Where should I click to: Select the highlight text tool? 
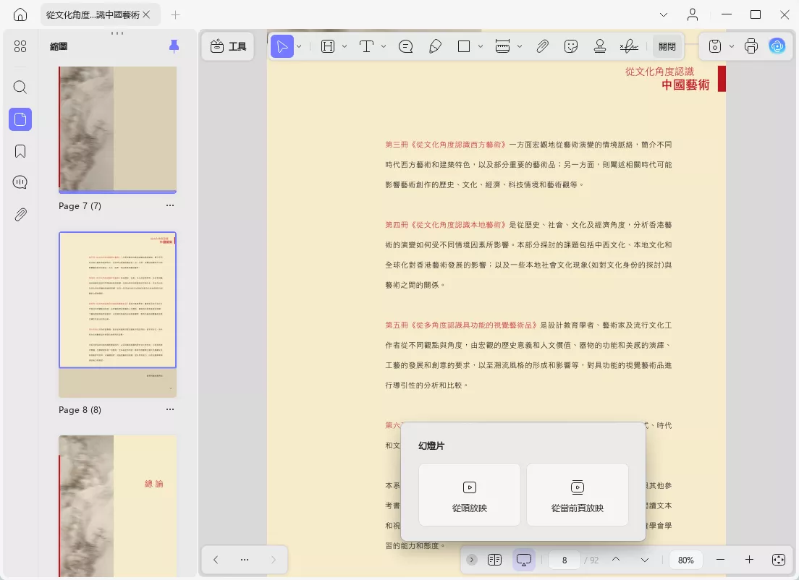(x=328, y=47)
